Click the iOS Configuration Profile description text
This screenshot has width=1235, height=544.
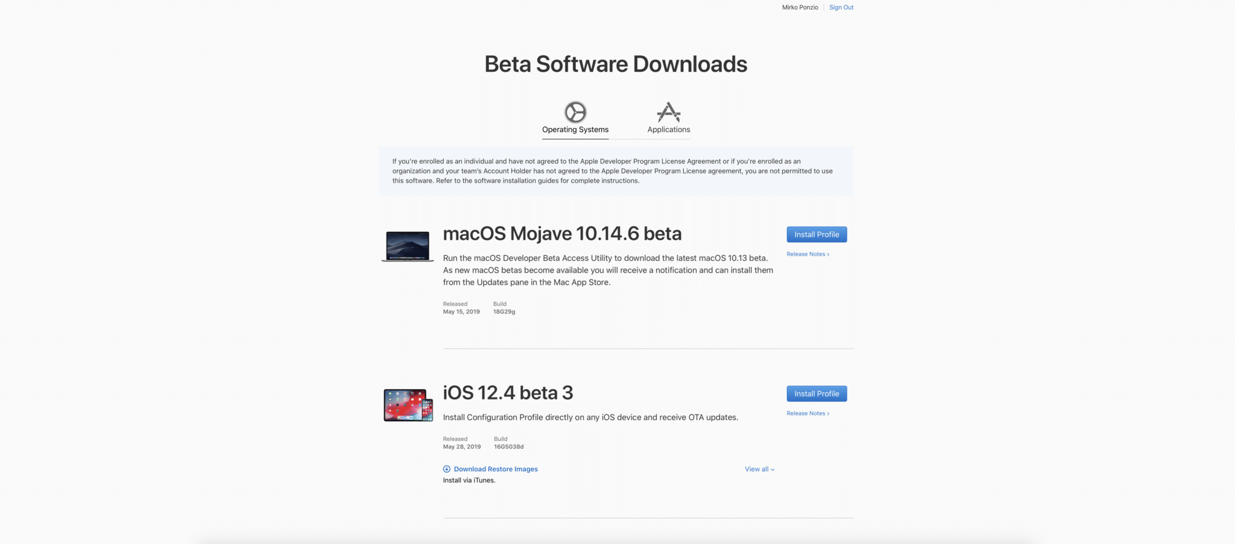590,417
